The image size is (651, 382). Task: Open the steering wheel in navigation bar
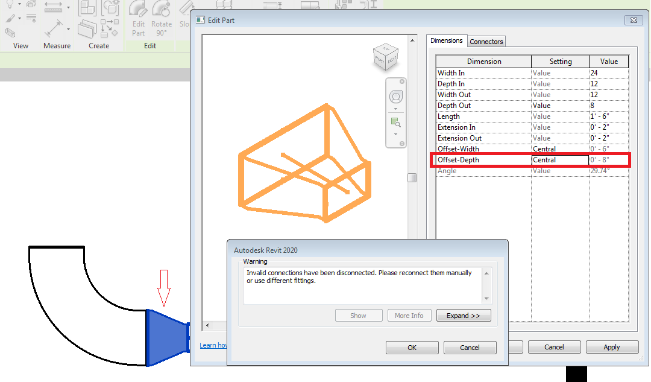pyautogui.click(x=396, y=95)
